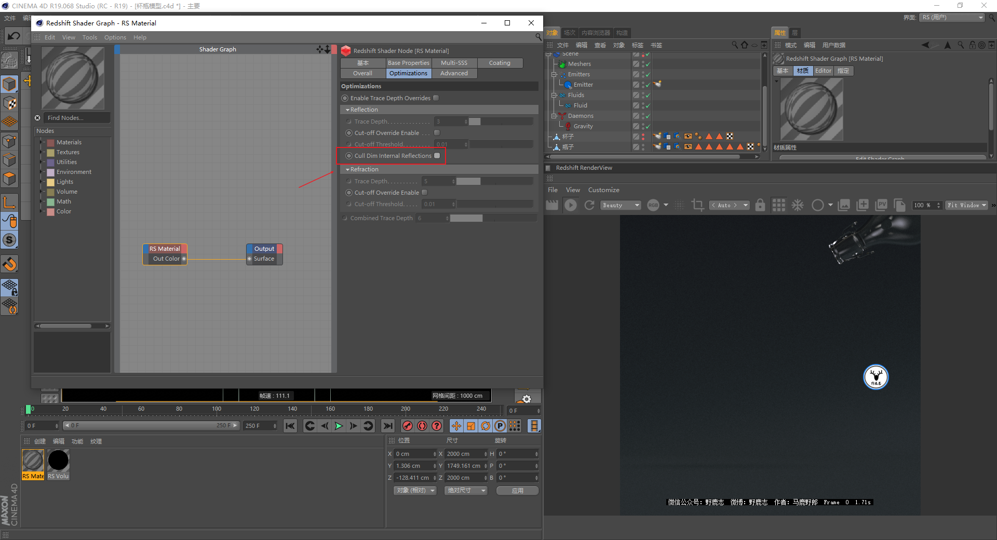Toggle enable checkmark for the Gravity object
Image resolution: width=997 pixels, height=540 pixels.
648,126
